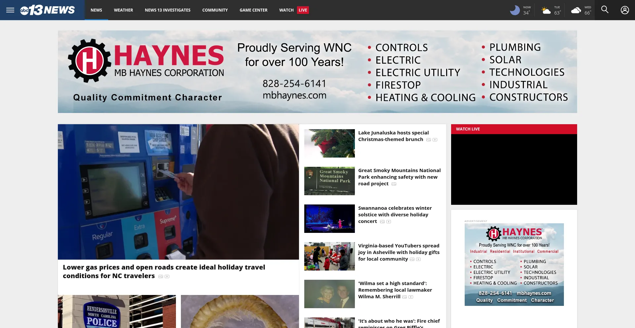Open the user account icon
This screenshot has width=635, height=328.
(625, 10)
